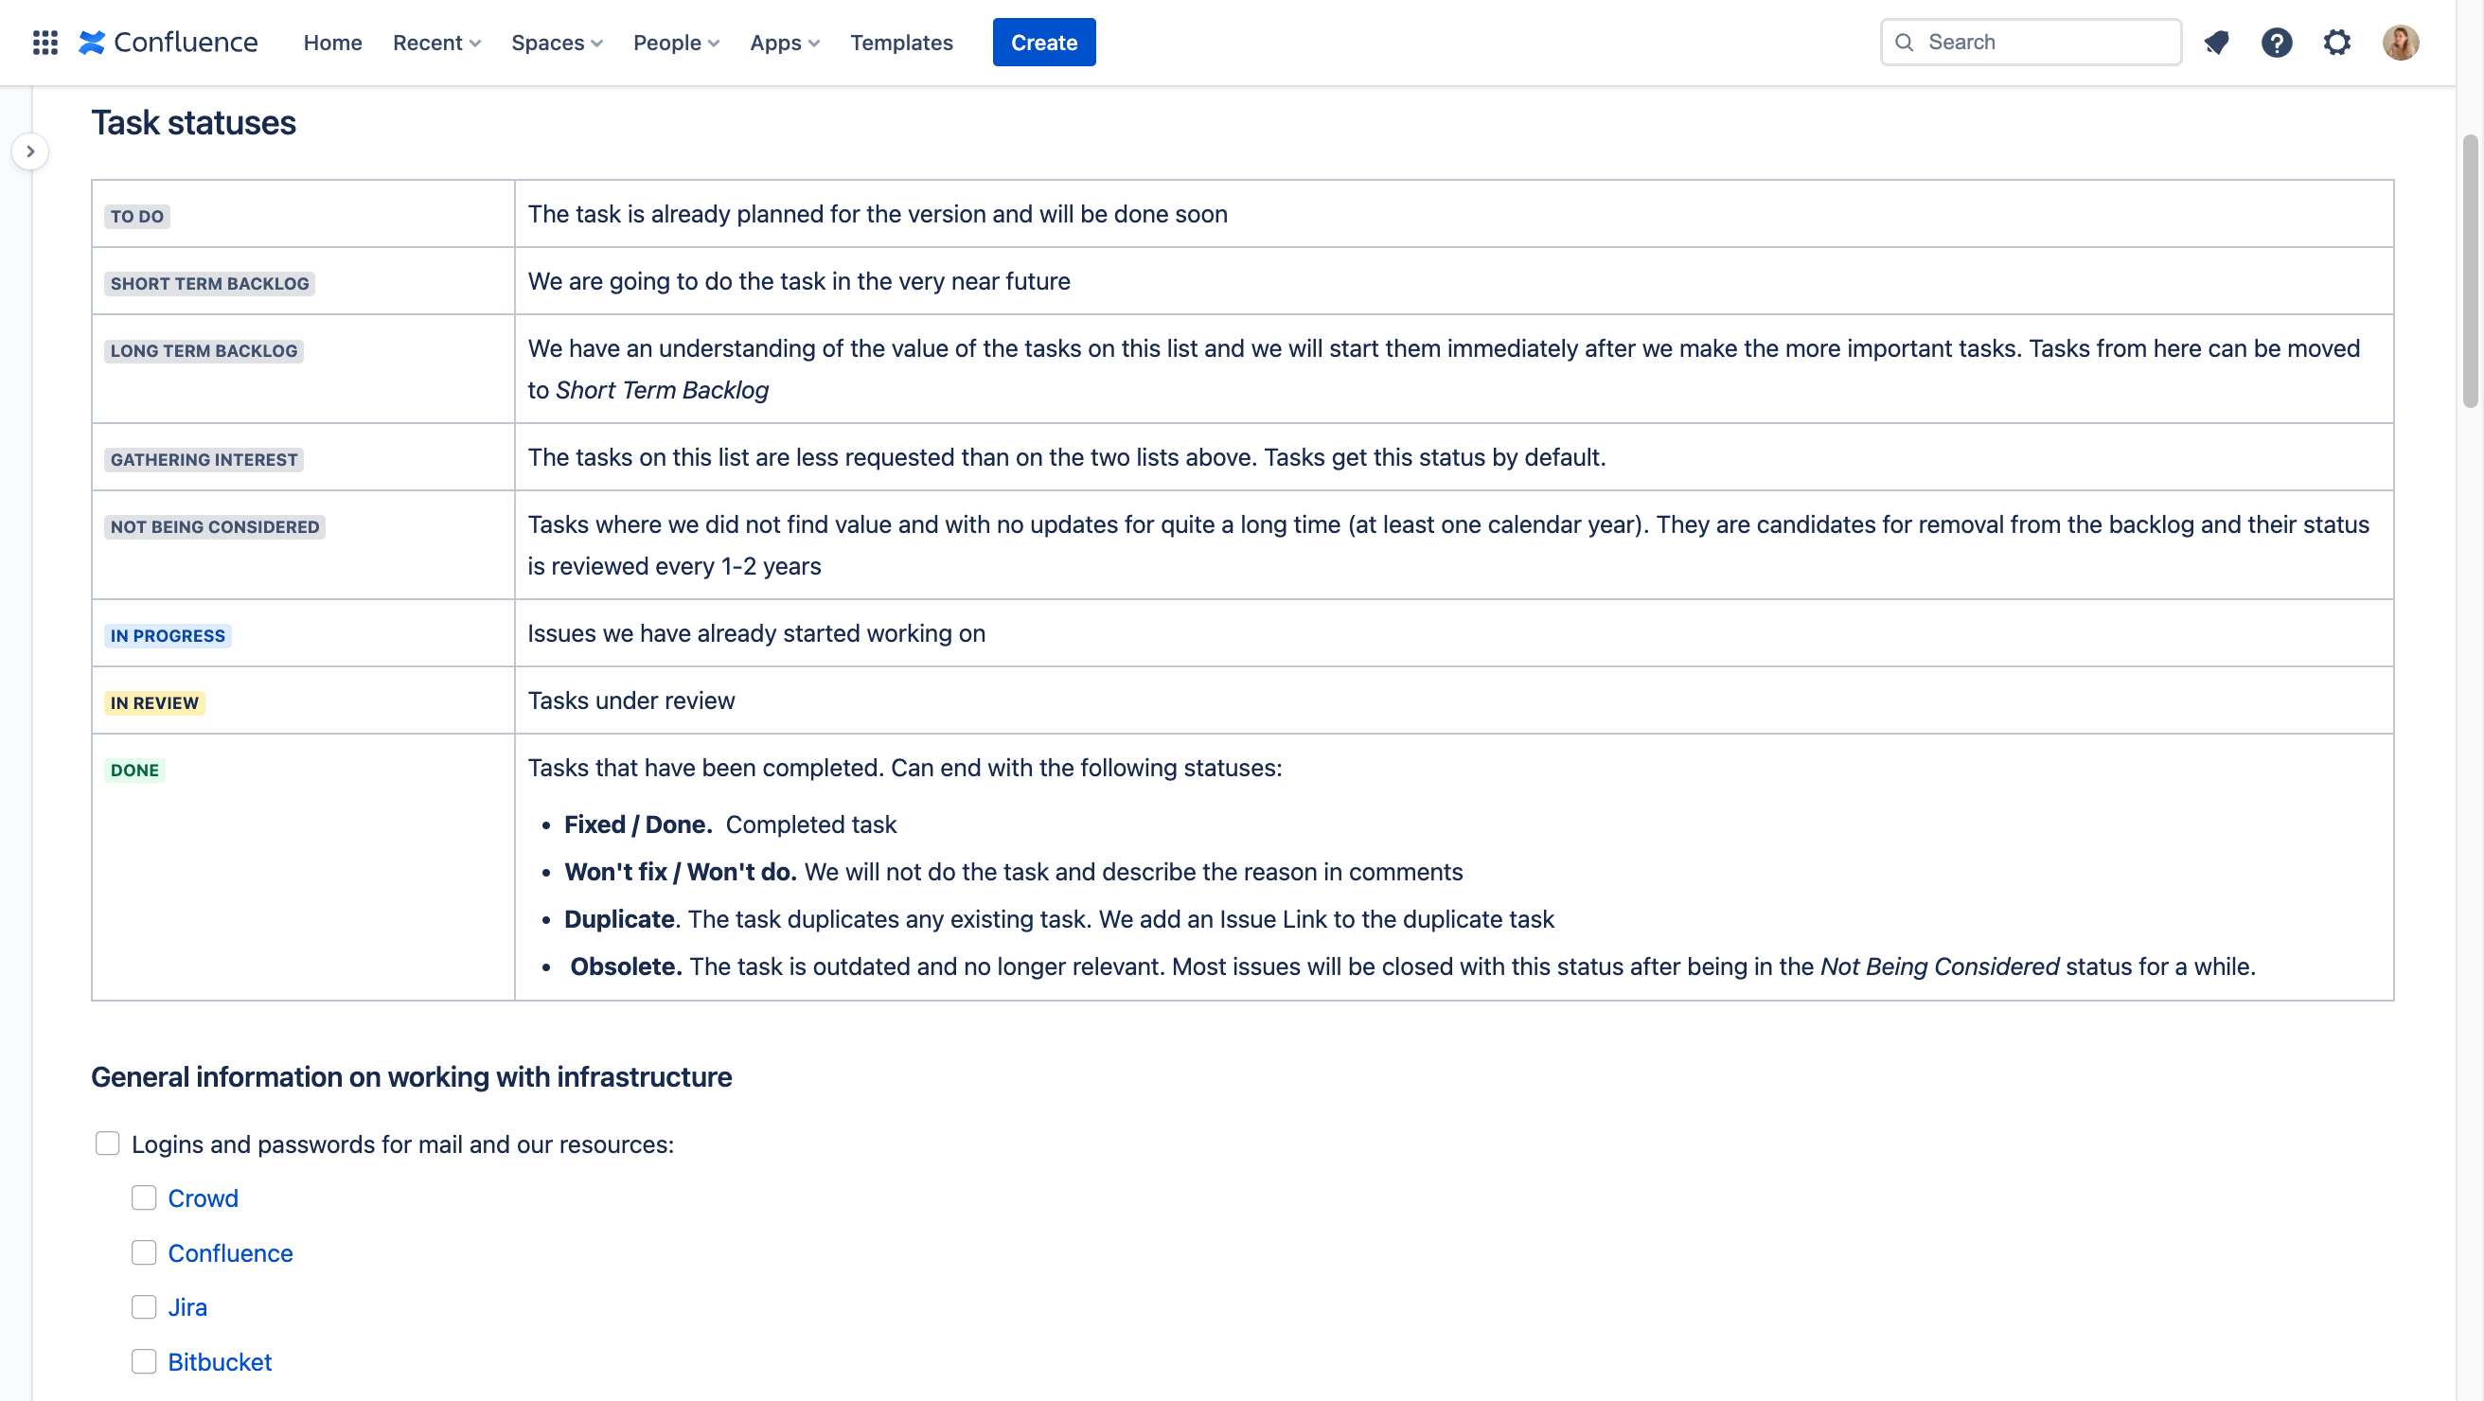Select the Home menu item
The height and width of the screenshot is (1401, 2484).
click(332, 43)
